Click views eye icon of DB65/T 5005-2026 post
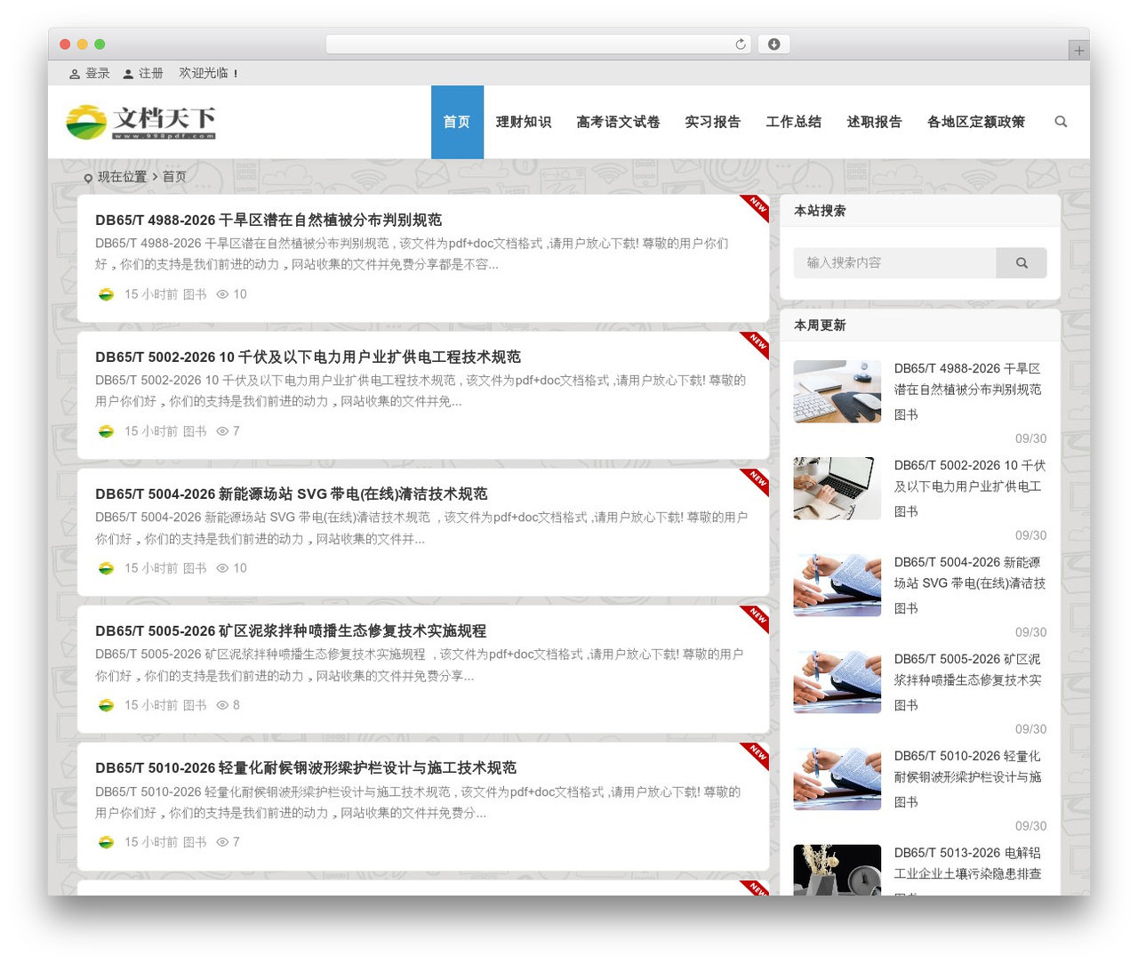The image size is (1138, 964). point(222,705)
